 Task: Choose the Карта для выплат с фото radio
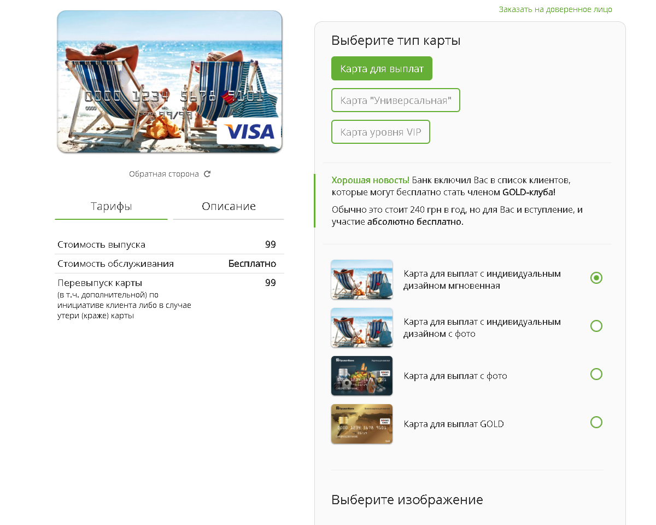point(596,374)
